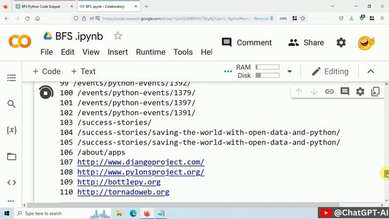Image resolution: width=389 pixels, height=219 pixels.
Task: Open the account avatar menu
Action: pos(366,43)
